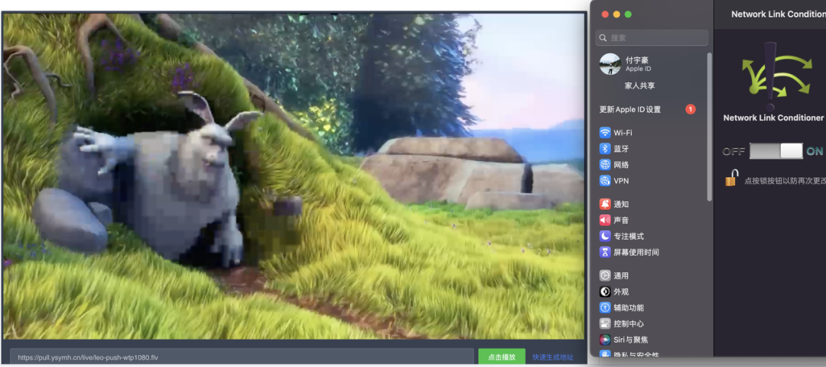Image resolution: width=826 pixels, height=367 pixels.
Task: Select the 外观 appearance icon
Action: click(605, 291)
